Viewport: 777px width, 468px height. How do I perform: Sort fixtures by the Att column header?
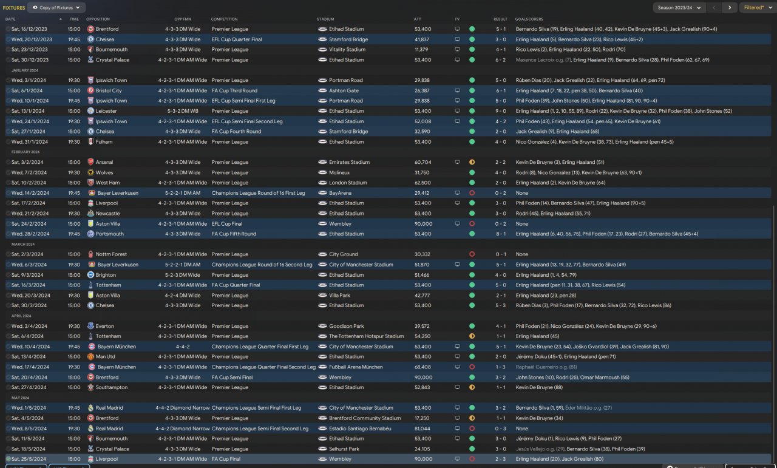418,19
